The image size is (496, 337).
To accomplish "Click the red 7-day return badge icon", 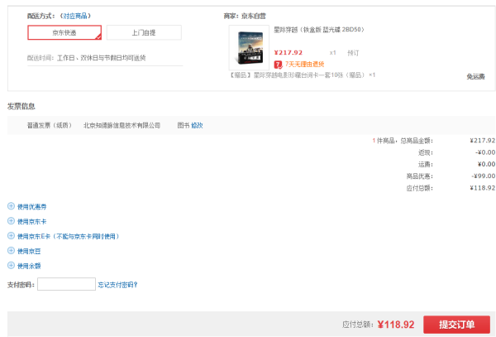I will click(278, 65).
